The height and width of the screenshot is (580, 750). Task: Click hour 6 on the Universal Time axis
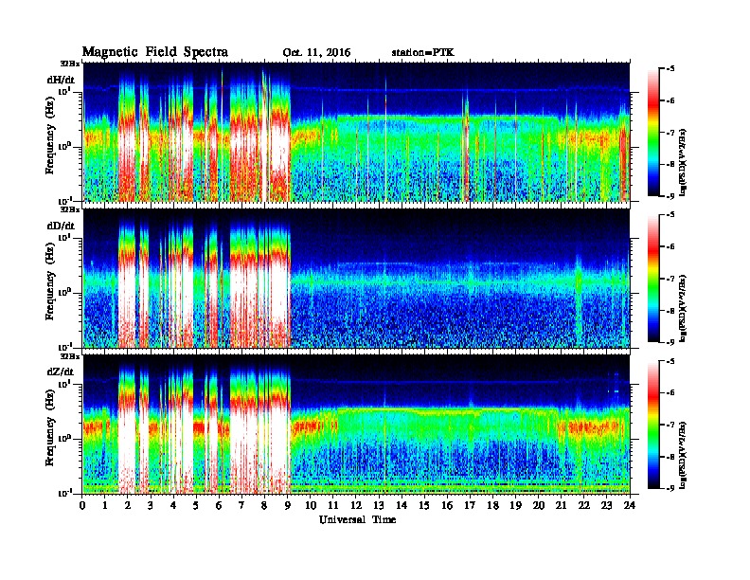coord(219,505)
